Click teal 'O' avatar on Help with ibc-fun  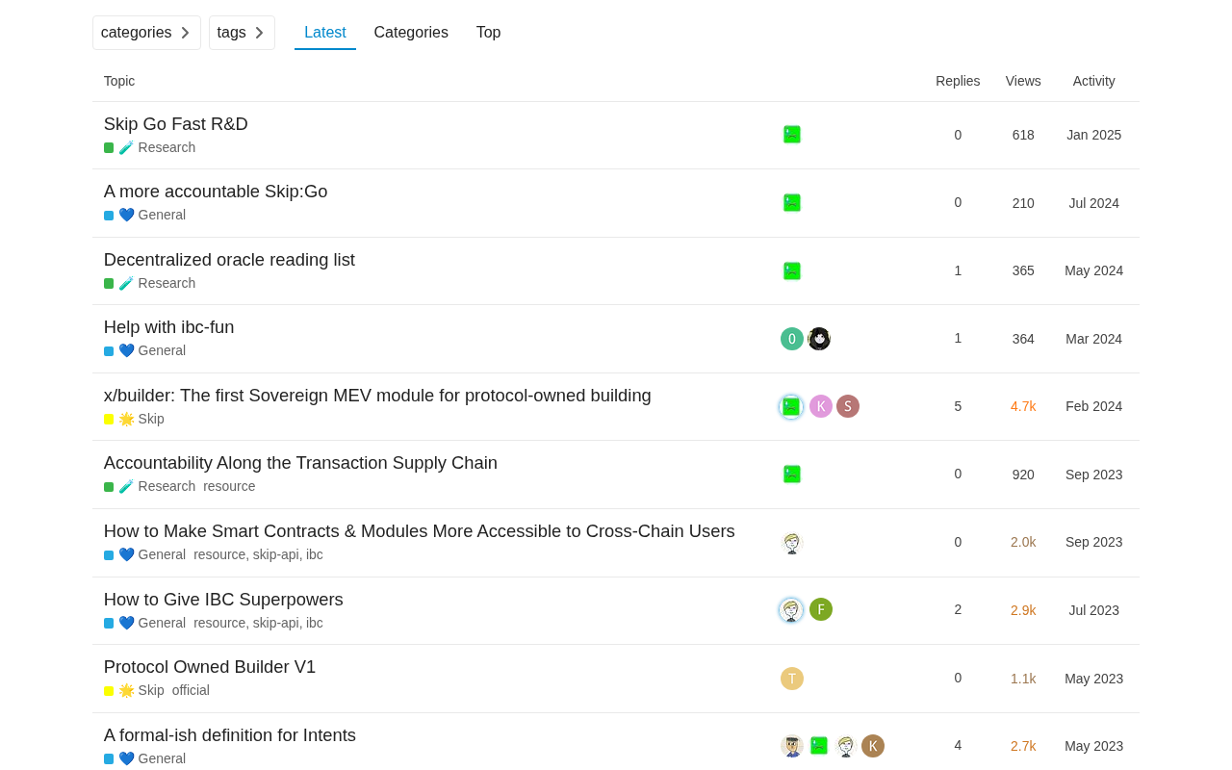click(x=792, y=339)
